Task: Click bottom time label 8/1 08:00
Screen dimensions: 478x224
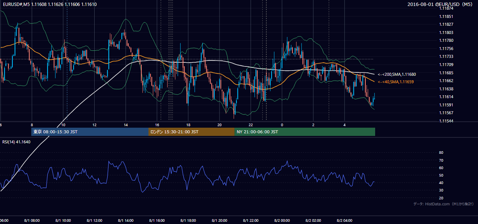Action: point(31,221)
